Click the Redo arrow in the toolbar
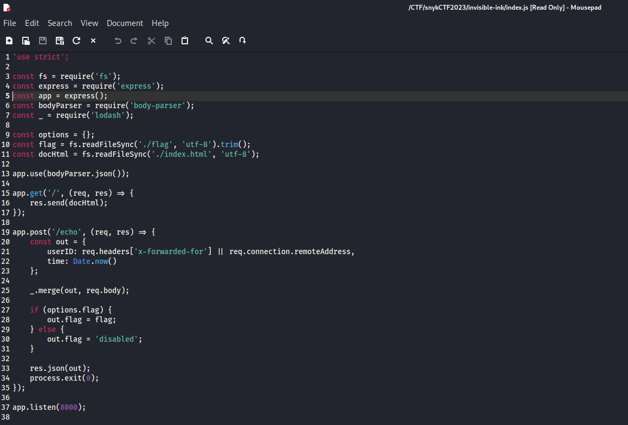 click(134, 41)
